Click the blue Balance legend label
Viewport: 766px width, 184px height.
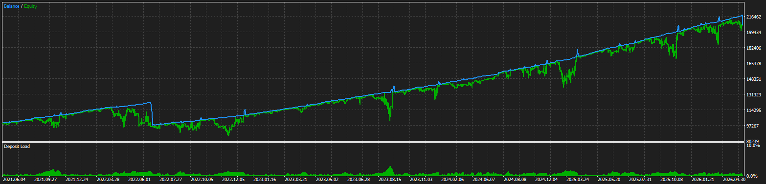[11, 6]
